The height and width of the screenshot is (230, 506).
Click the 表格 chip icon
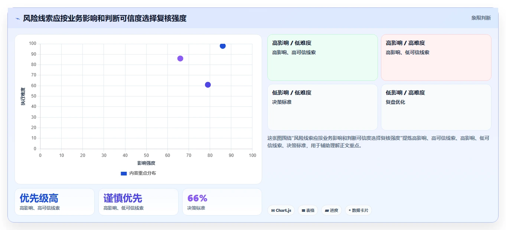[x=303, y=210]
